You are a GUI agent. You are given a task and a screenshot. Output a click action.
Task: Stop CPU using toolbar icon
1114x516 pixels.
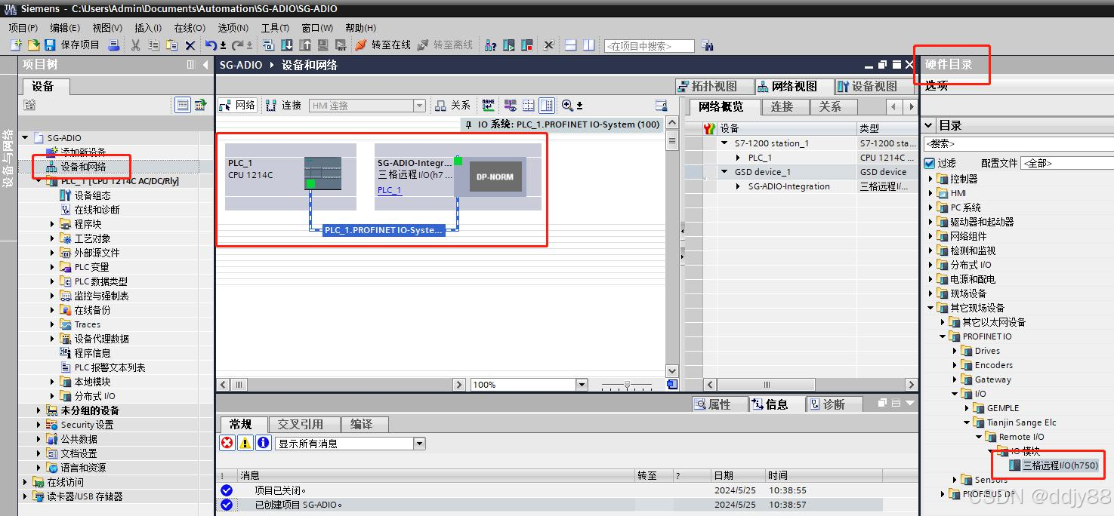[526, 45]
